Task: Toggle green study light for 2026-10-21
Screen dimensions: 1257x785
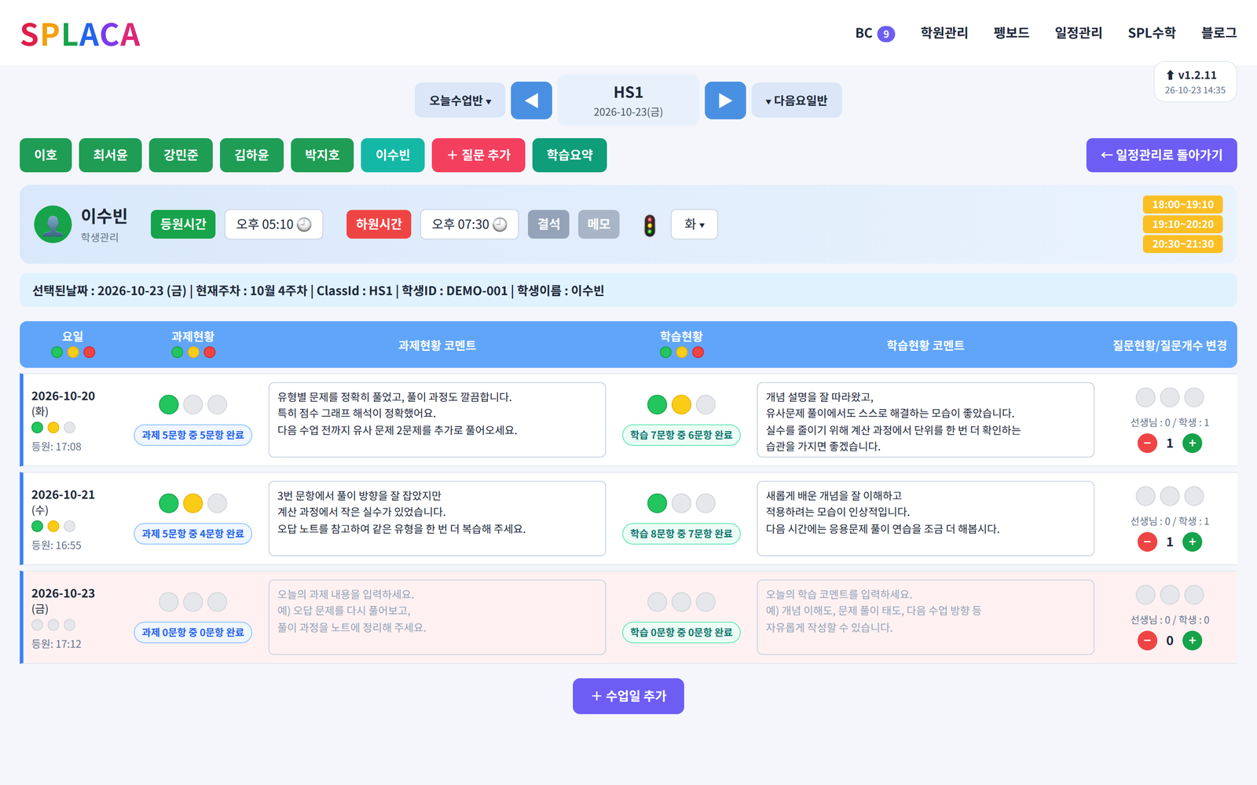Action: tap(658, 503)
